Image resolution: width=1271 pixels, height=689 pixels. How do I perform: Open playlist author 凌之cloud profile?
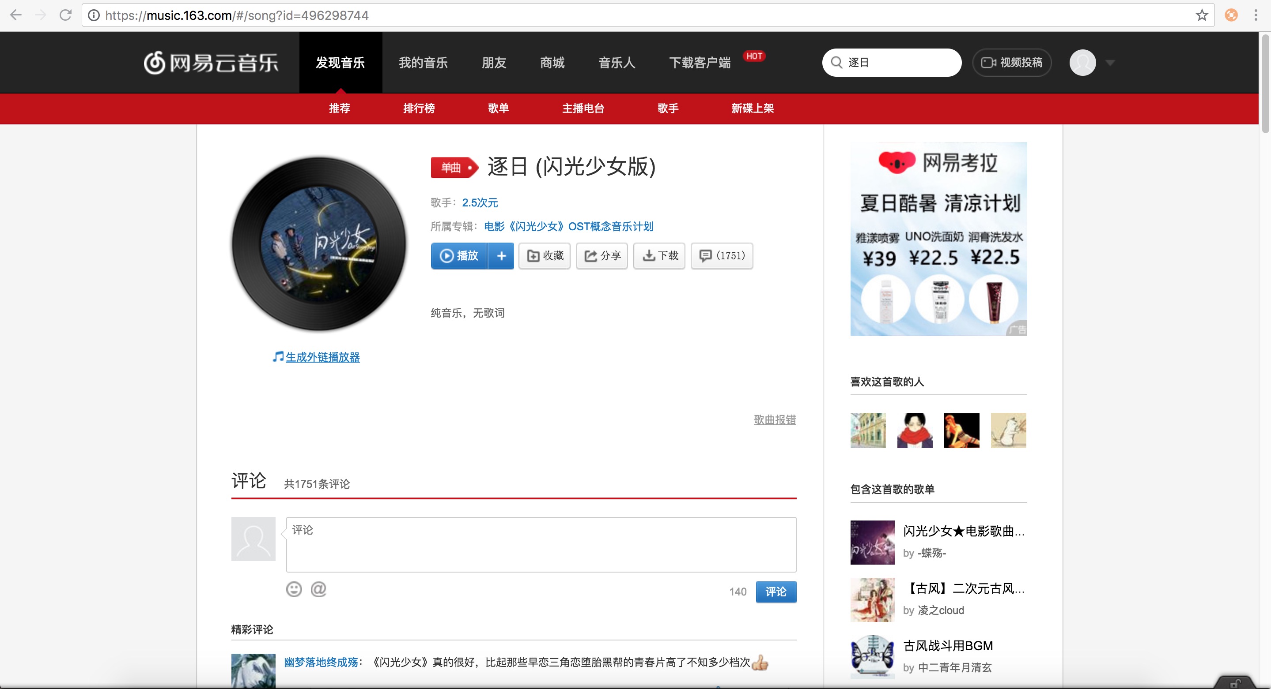tap(940, 610)
